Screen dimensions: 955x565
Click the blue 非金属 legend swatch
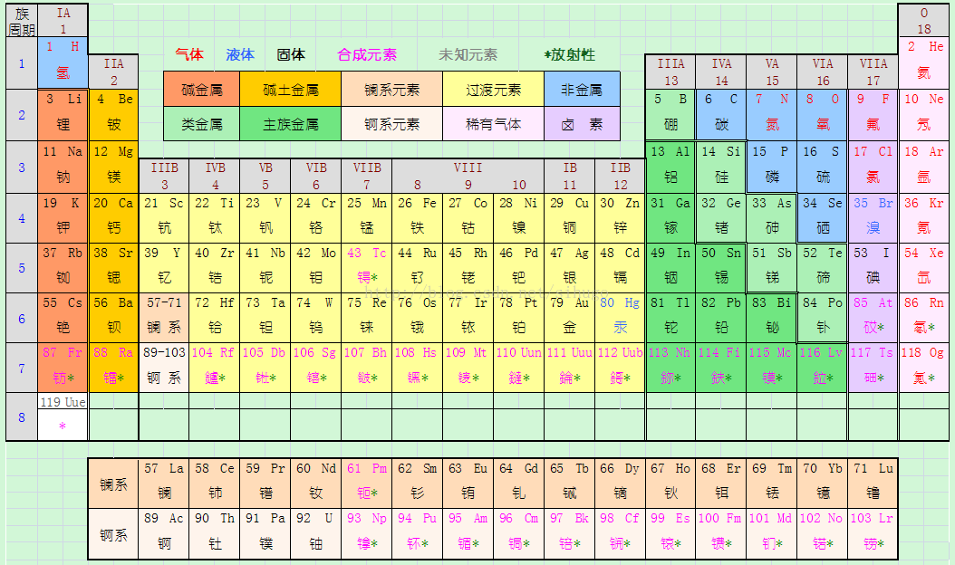[x=582, y=90]
